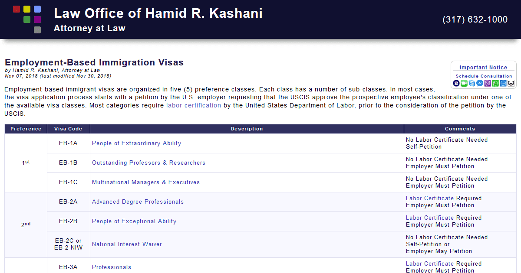
Task: Open Outstanding Professors & Researchers page
Action: [148, 162]
